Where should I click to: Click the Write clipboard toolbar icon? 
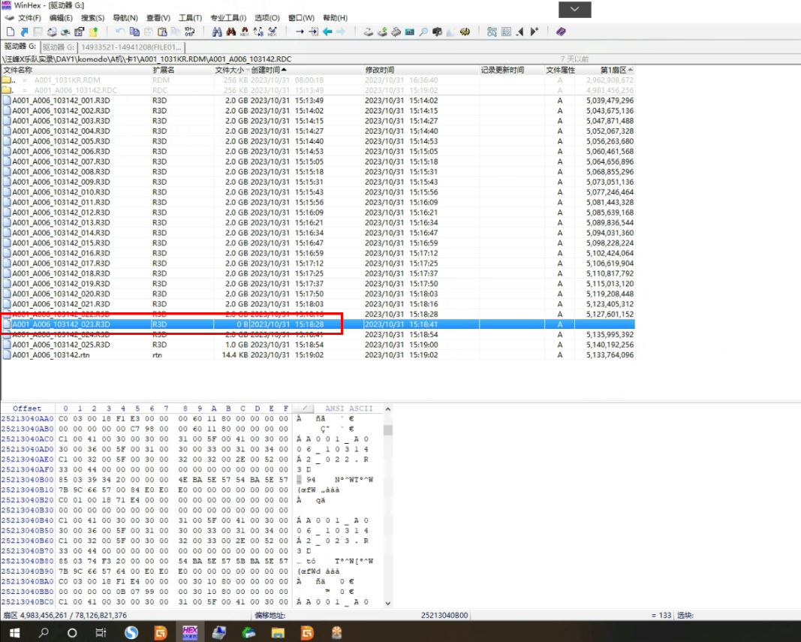click(162, 32)
